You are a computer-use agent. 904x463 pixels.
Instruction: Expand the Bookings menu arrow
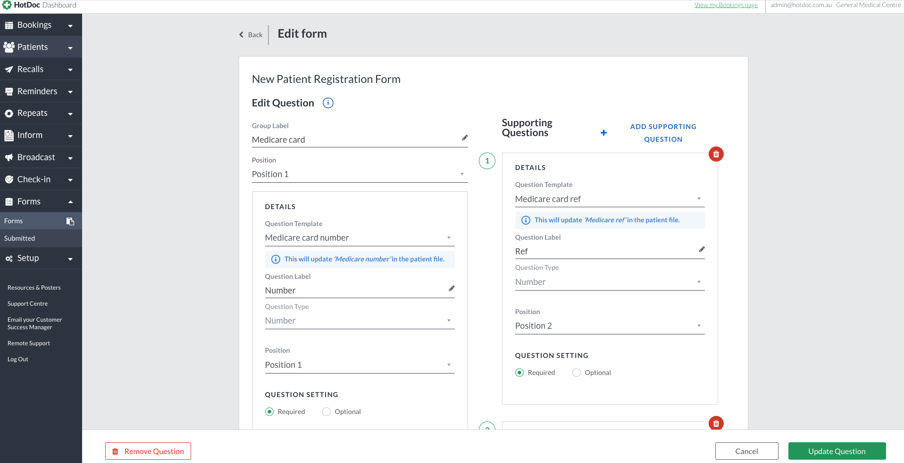pos(70,26)
